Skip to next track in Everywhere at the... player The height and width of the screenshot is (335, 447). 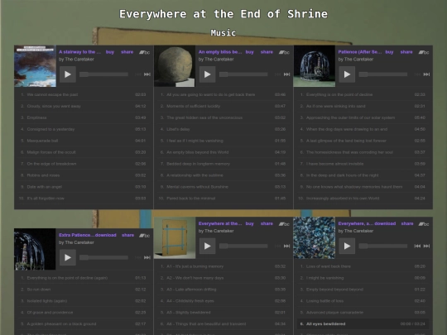(286, 246)
